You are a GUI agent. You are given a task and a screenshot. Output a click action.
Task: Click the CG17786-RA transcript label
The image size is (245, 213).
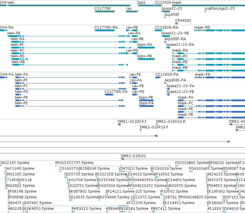click(106, 28)
